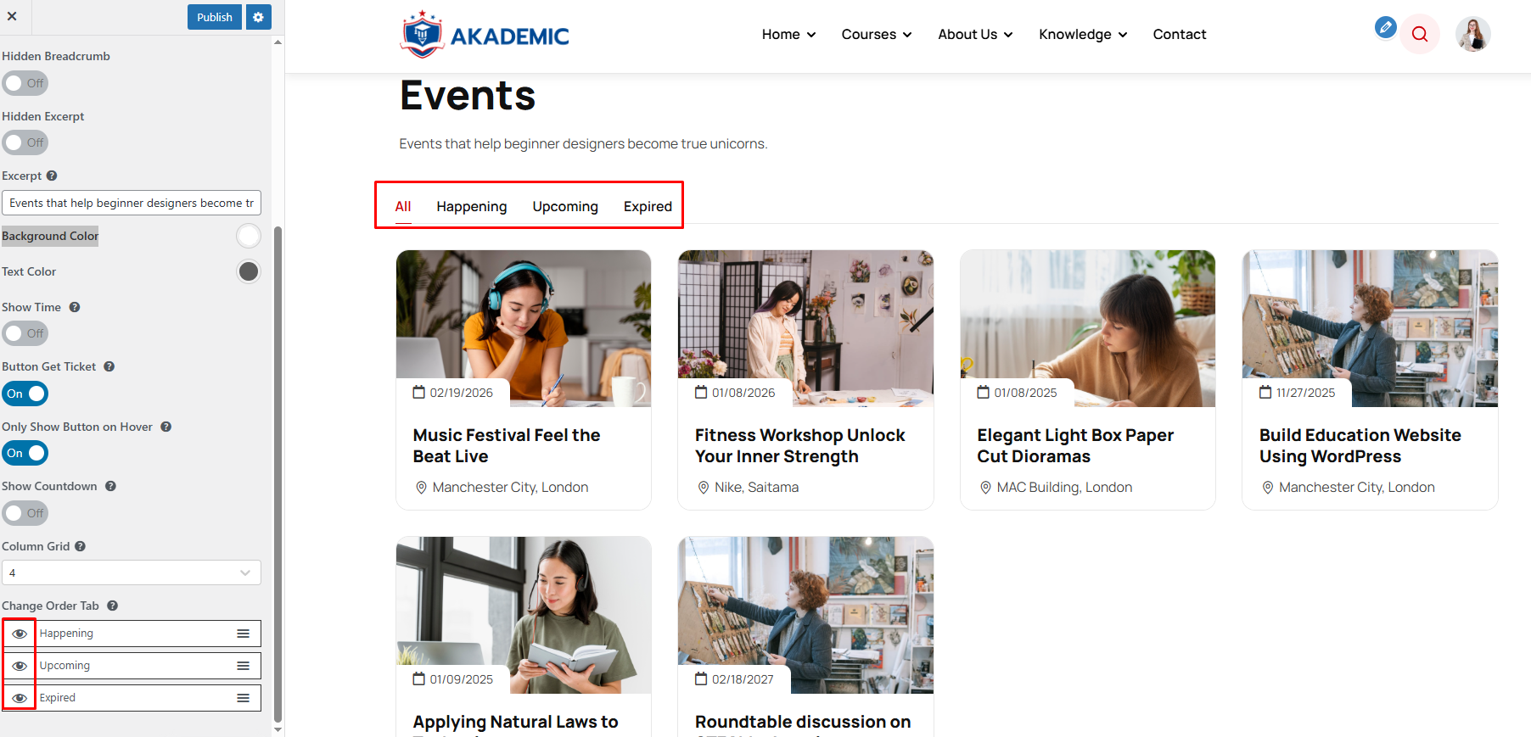
Task: Open the Text Color swatch picker
Action: [x=249, y=271]
